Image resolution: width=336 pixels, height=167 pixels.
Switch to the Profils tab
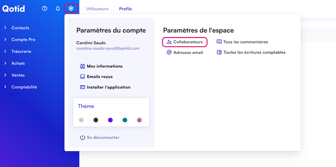[125, 9]
